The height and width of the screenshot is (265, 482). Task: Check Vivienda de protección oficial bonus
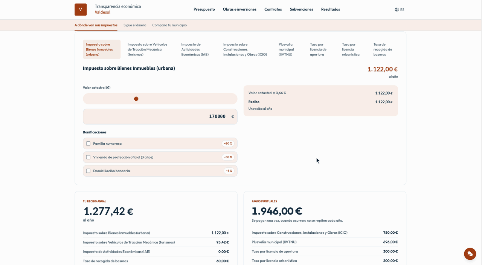pos(88,157)
